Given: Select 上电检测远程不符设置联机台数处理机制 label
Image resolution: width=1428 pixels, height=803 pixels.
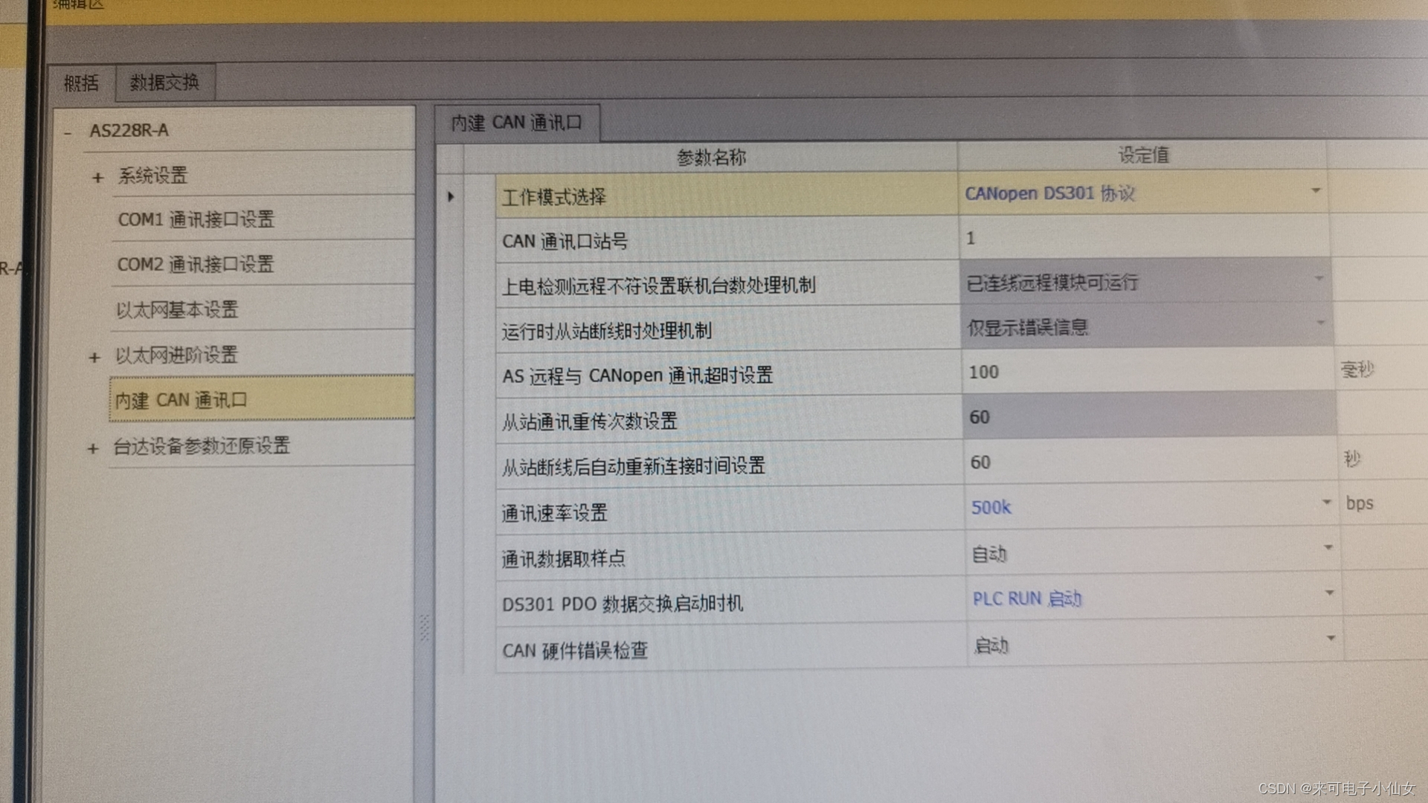Looking at the screenshot, I should pos(658,286).
